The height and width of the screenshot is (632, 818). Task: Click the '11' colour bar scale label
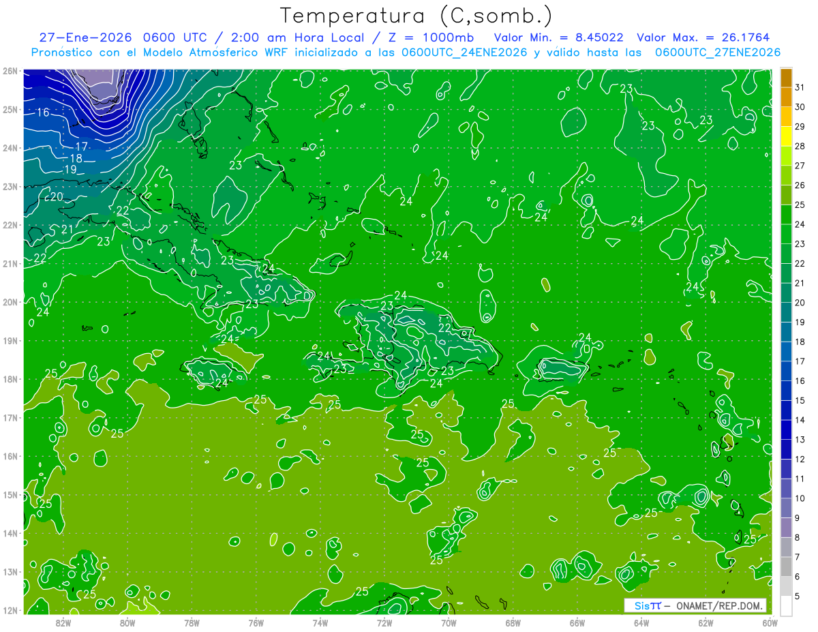pos(800,479)
